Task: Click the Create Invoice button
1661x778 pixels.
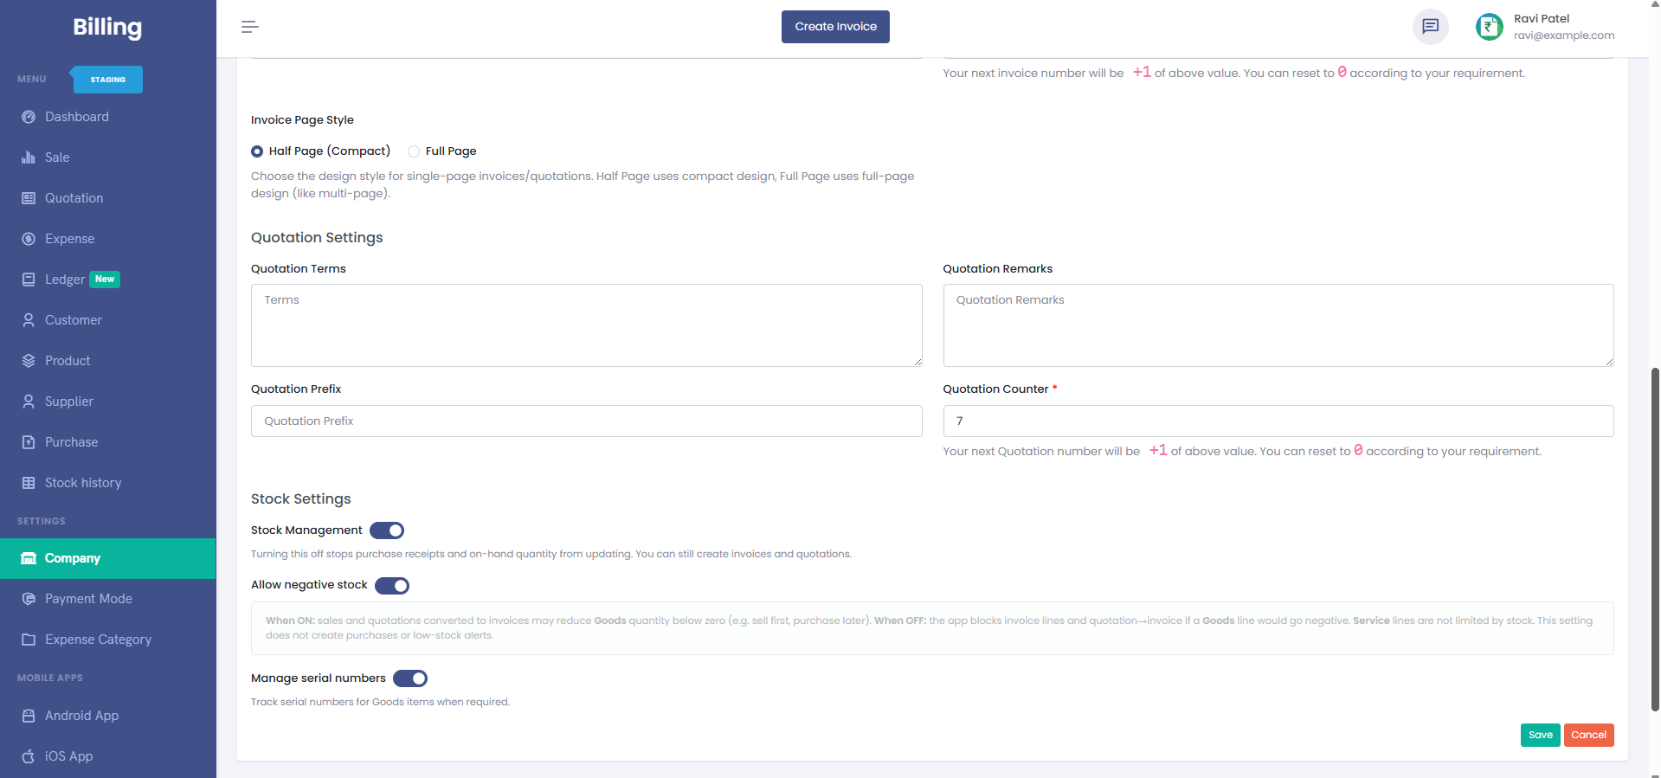Action: point(835,27)
